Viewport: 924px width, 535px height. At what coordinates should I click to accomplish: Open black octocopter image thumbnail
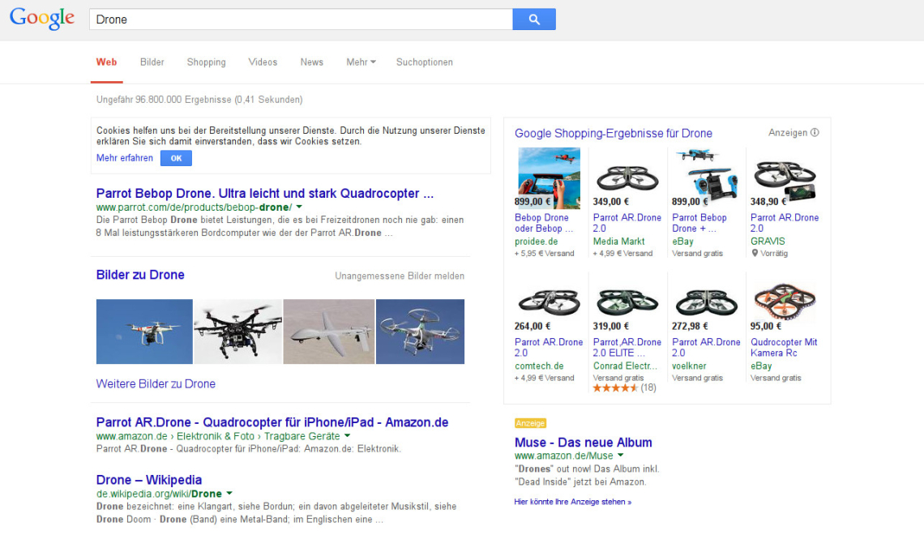pyautogui.click(x=238, y=332)
